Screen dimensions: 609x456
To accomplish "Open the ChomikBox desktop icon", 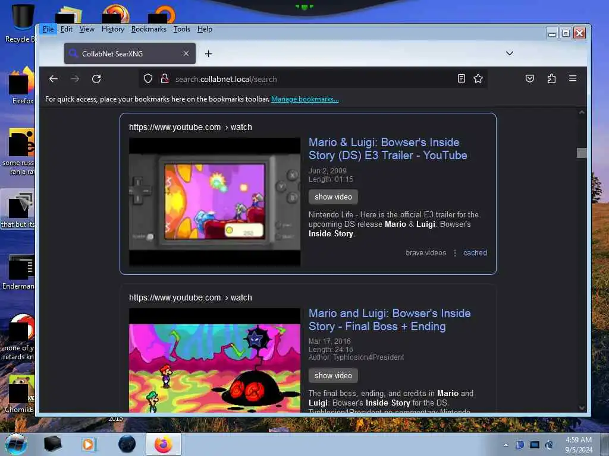I will 20,394.
